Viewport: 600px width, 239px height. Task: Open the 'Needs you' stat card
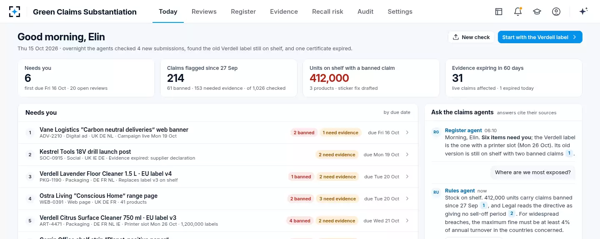click(86, 78)
